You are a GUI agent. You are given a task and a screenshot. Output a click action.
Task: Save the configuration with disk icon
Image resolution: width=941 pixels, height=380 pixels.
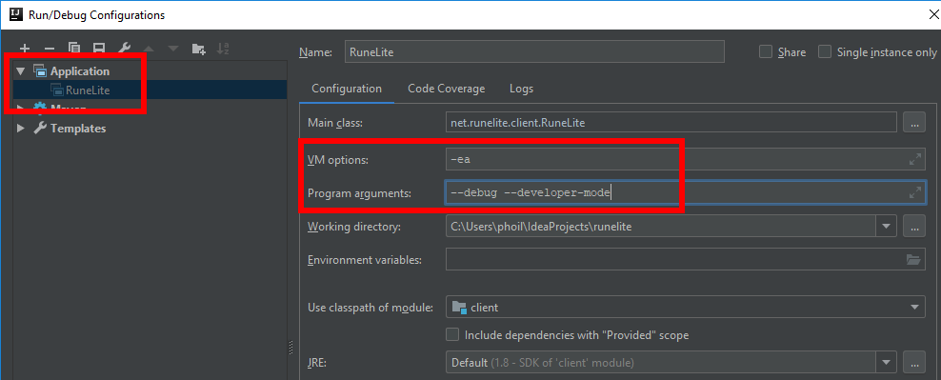click(99, 49)
